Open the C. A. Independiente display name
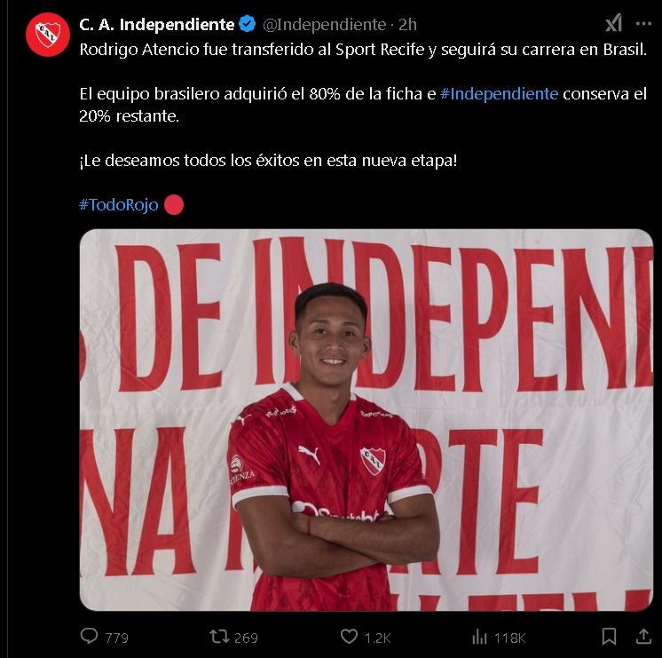 click(x=157, y=25)
